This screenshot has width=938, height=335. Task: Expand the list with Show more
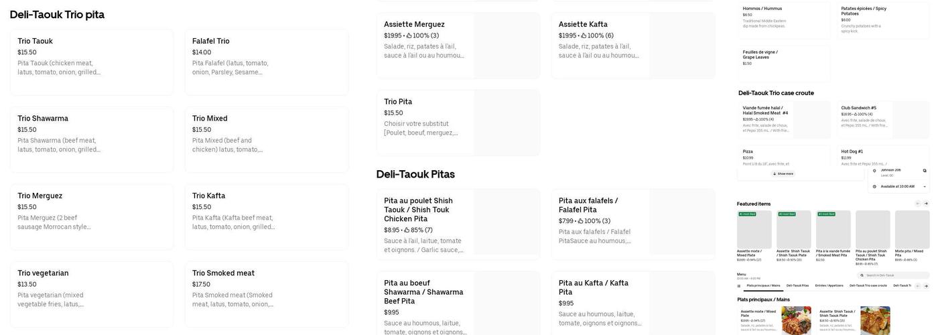783,174
